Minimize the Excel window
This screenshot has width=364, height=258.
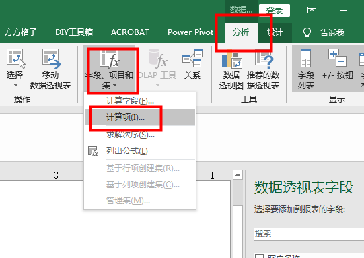pyautogui.click(x=343, y=11)
